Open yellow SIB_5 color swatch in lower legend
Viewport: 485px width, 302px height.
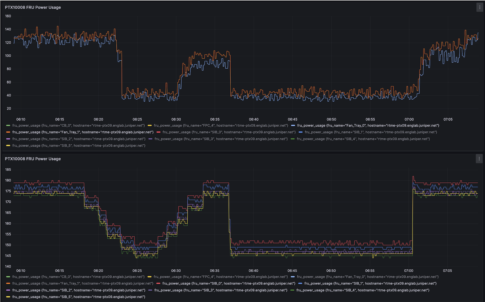[x=8, y=297]
